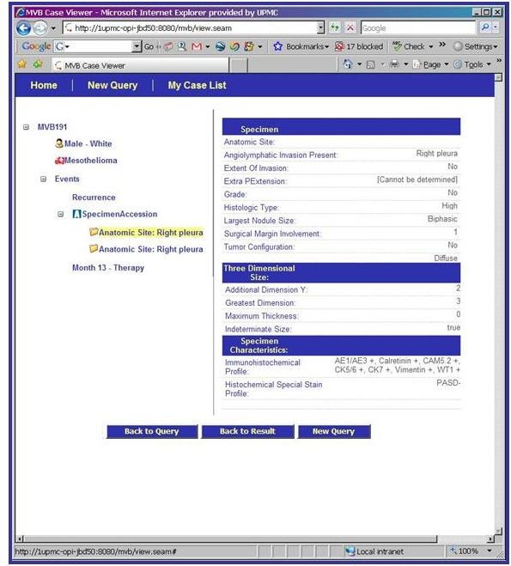The height and width of the screenshot is (566, 511).
Task: Click the Refresh page icon
Action: pyautogui.click(x=335, y=27)
